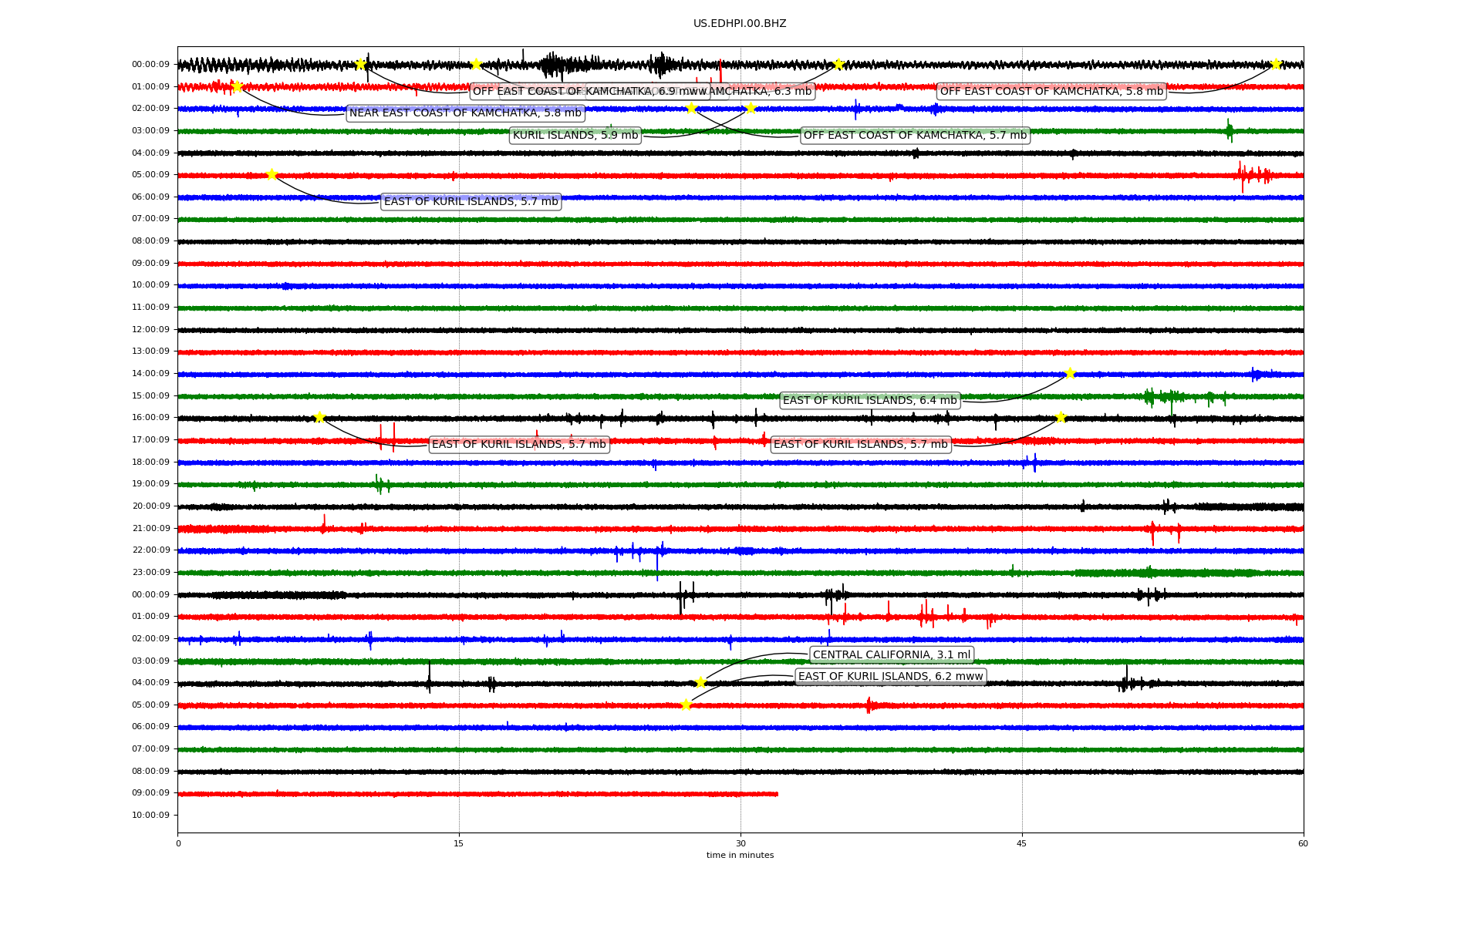Click the plot title US.EDHPI.00.BHZ
1481x925 pixels.
coord(740,24)
